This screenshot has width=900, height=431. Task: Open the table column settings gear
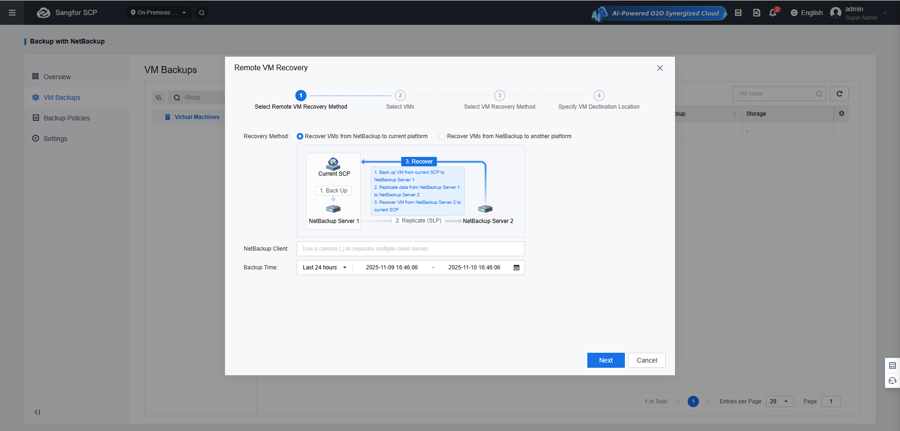click(841, 113)
